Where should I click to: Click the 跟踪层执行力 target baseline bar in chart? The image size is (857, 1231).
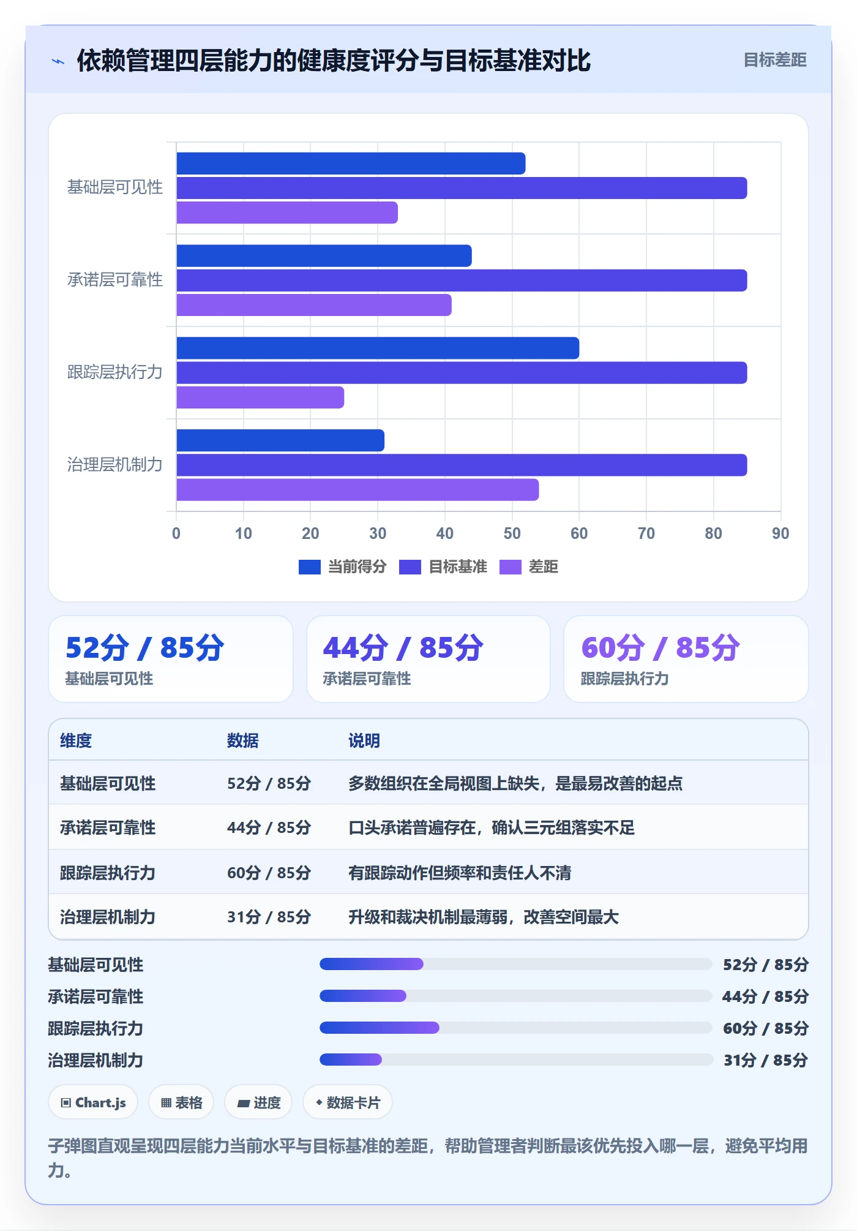(462, 373)
